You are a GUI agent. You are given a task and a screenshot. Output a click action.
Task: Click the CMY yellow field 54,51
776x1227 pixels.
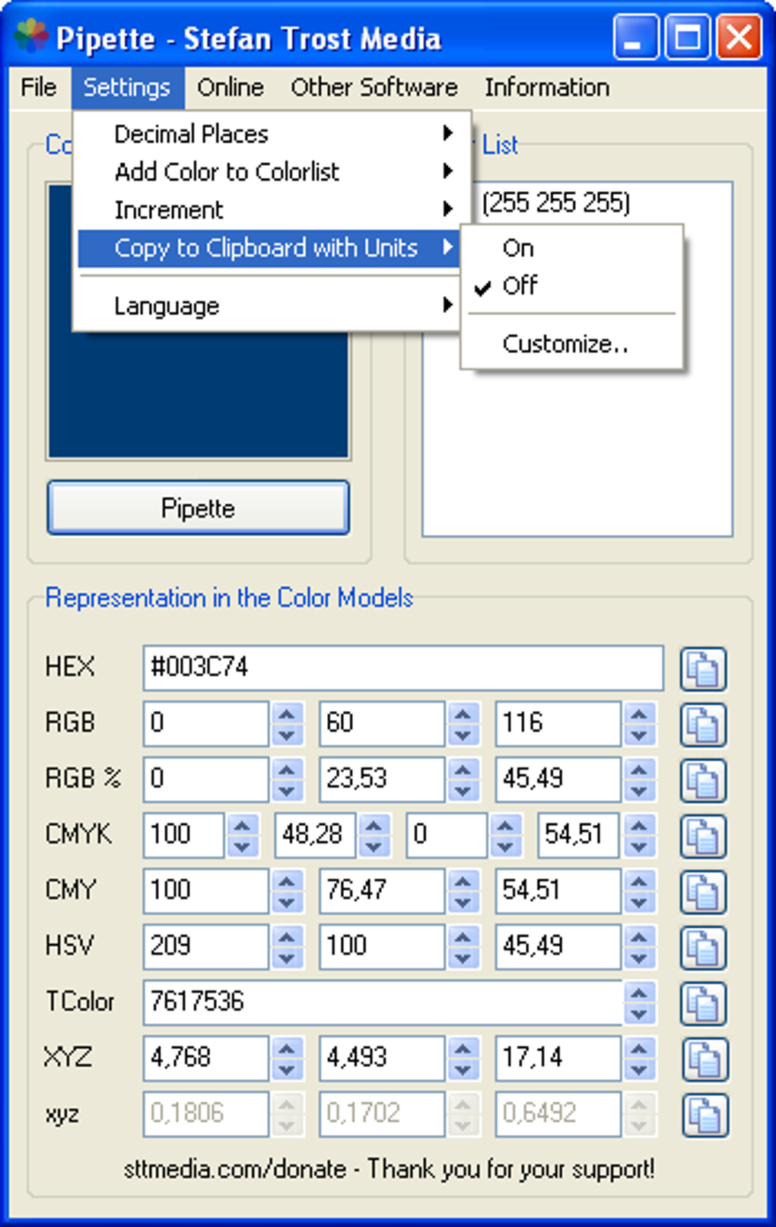pos(558,890)
